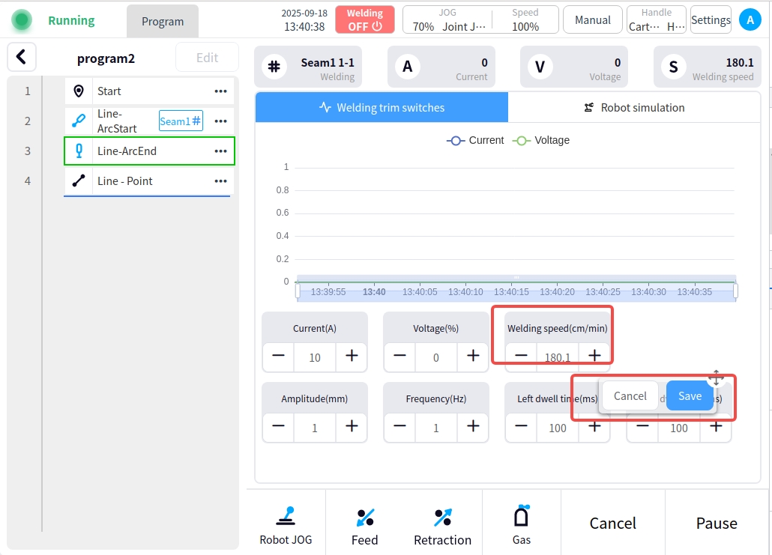Increase the Welding speed with plus
Viewport: 772px width, 555px height.
click(x=594, y=356)
